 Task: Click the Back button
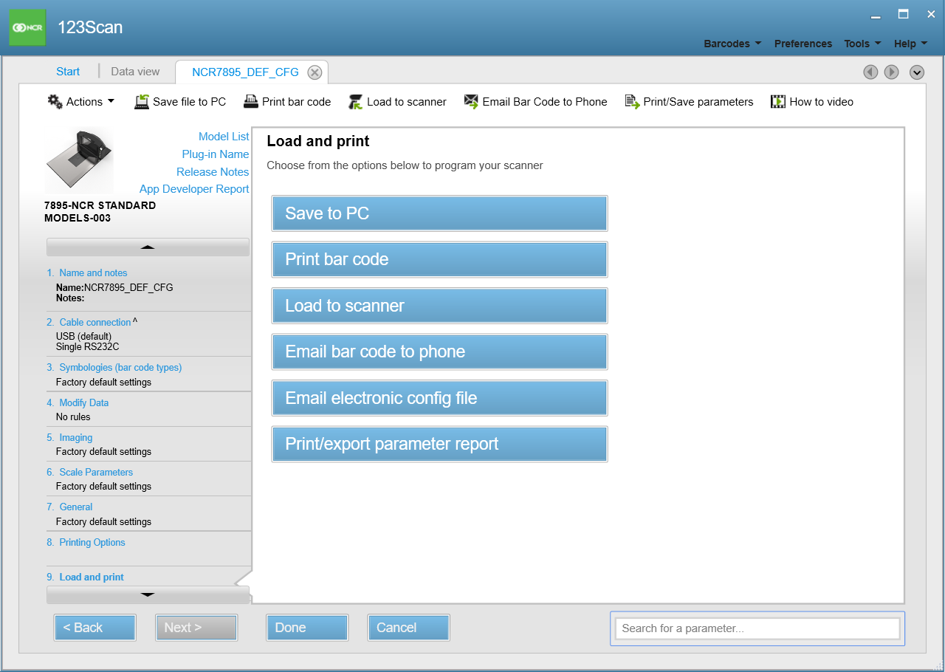point(94,628)
